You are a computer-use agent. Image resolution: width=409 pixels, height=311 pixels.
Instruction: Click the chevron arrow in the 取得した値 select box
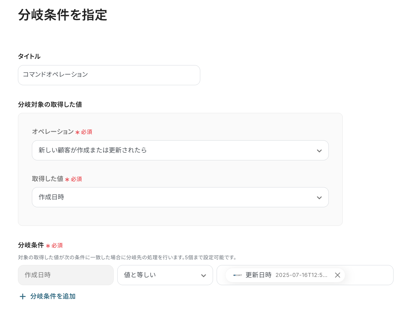pyautogui.click(x=319, y=197)
